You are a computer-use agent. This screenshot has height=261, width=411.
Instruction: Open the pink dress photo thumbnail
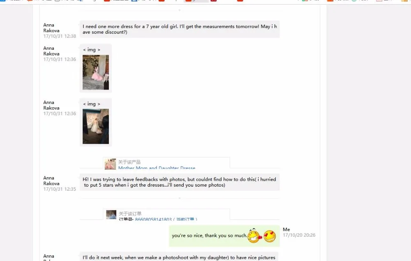(96, 72)
